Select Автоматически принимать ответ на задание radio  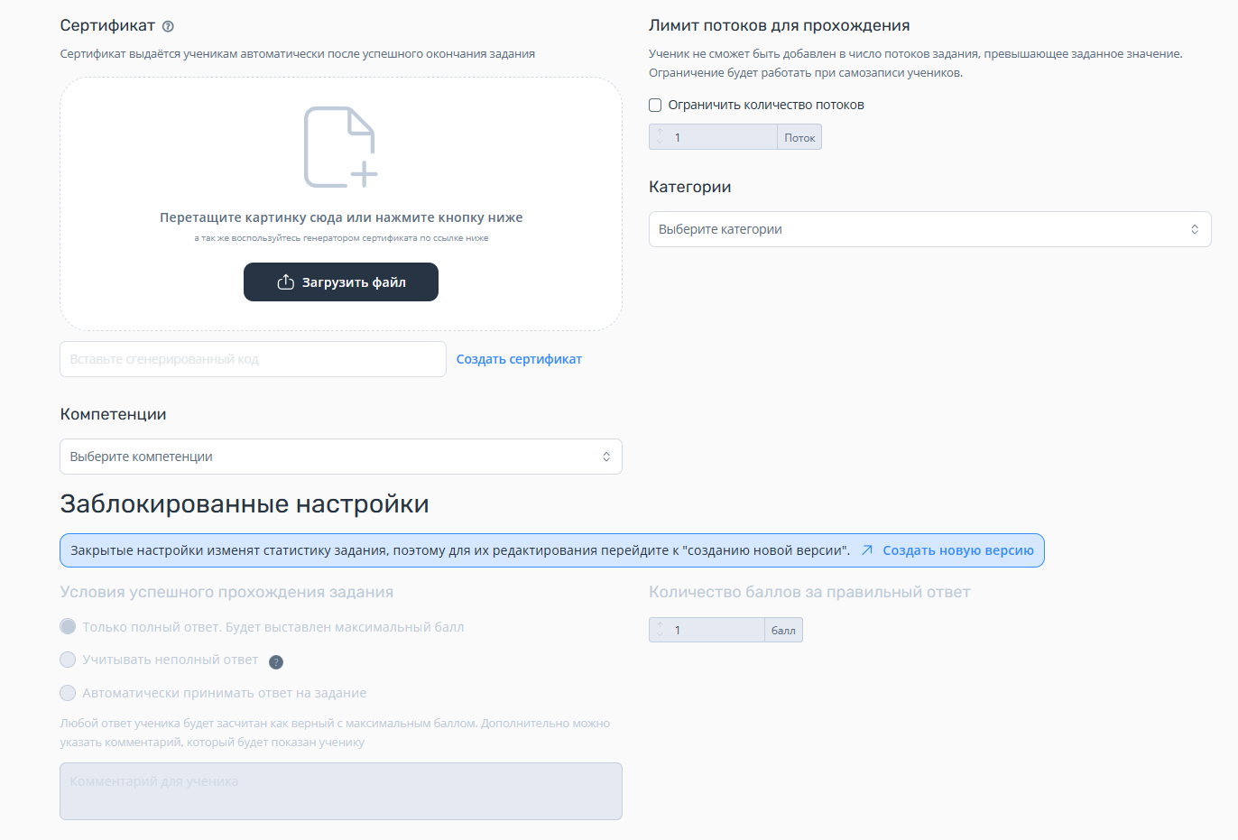click(68, 693)
